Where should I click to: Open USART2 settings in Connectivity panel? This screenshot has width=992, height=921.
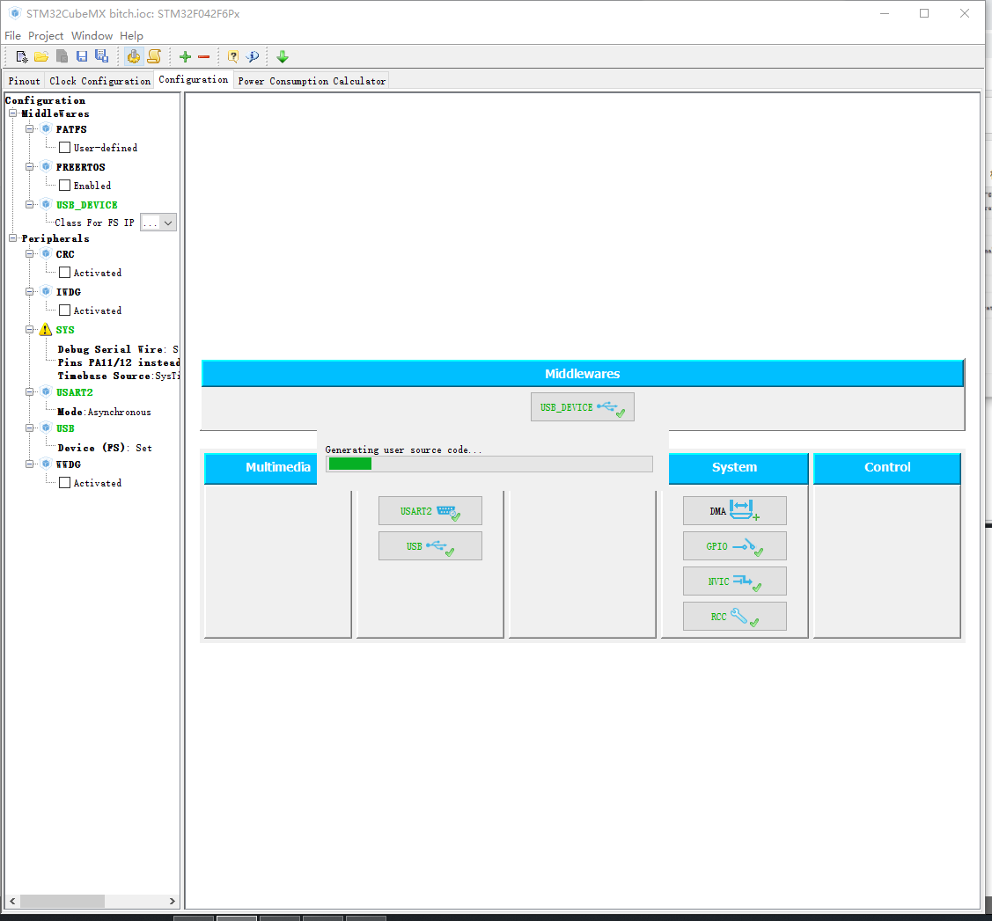point(430,510)
